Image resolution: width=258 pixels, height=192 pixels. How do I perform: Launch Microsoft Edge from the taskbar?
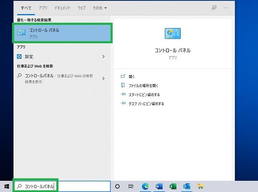pos(145,186)
